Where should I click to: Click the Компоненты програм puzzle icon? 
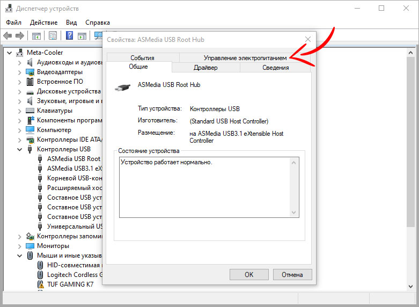click(31, 120)
